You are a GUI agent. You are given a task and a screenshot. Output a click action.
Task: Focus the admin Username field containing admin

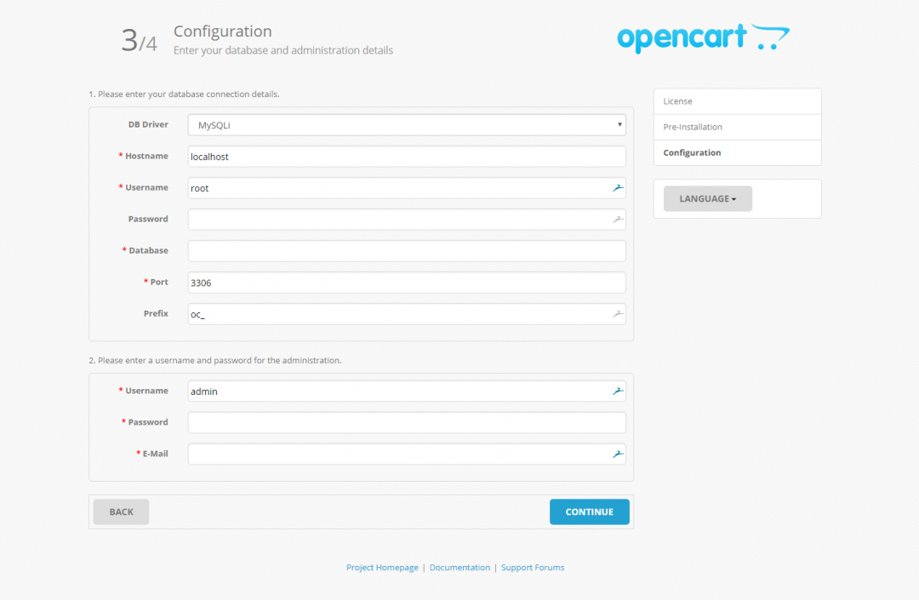(x=407, y=391)
